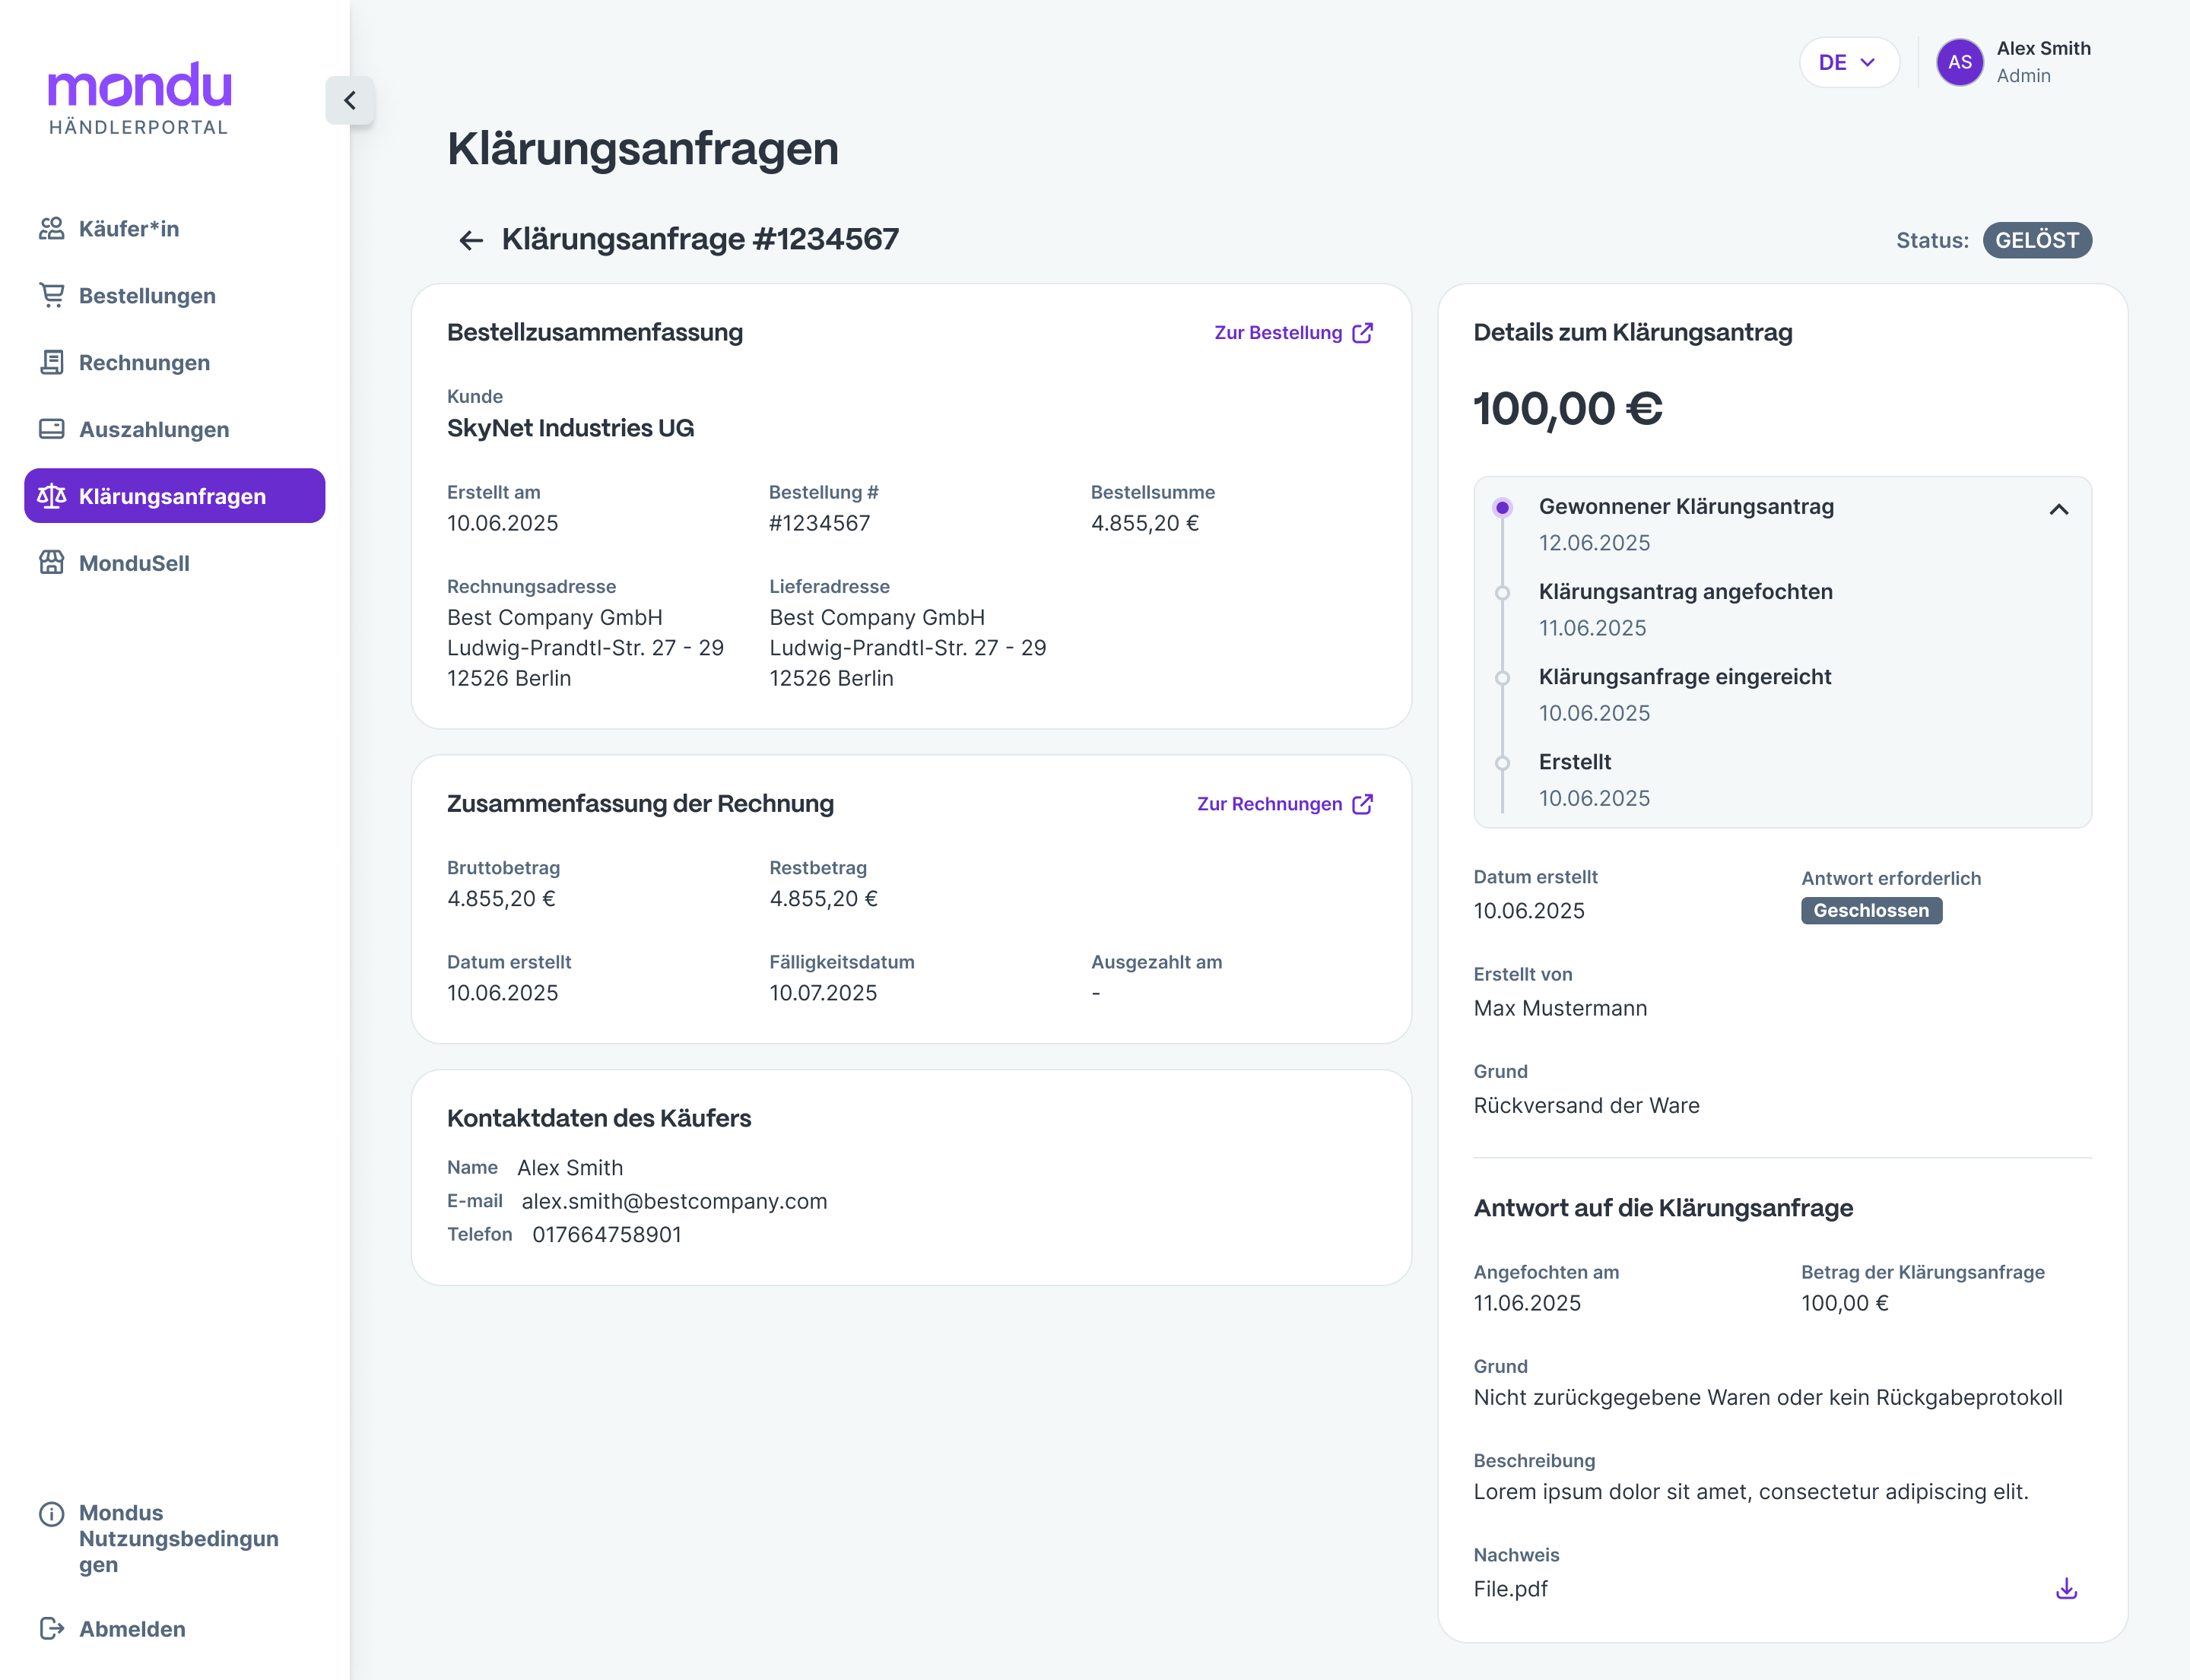Collapse the sidebar with the chevron button
Image resolution: width=2190 pixels, height=1680 pixels.
(349, 100)
